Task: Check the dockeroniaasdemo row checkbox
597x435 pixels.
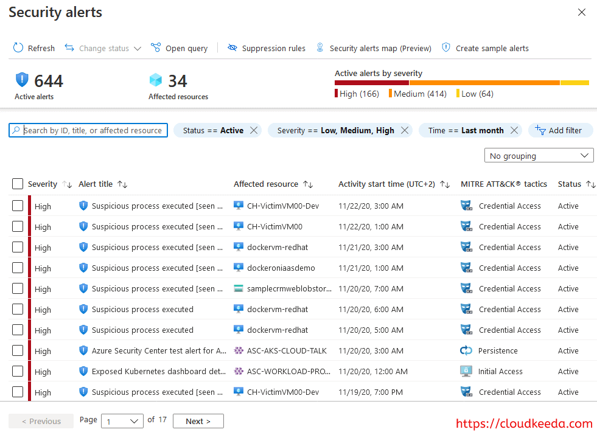Action: (x=18, y=268)
